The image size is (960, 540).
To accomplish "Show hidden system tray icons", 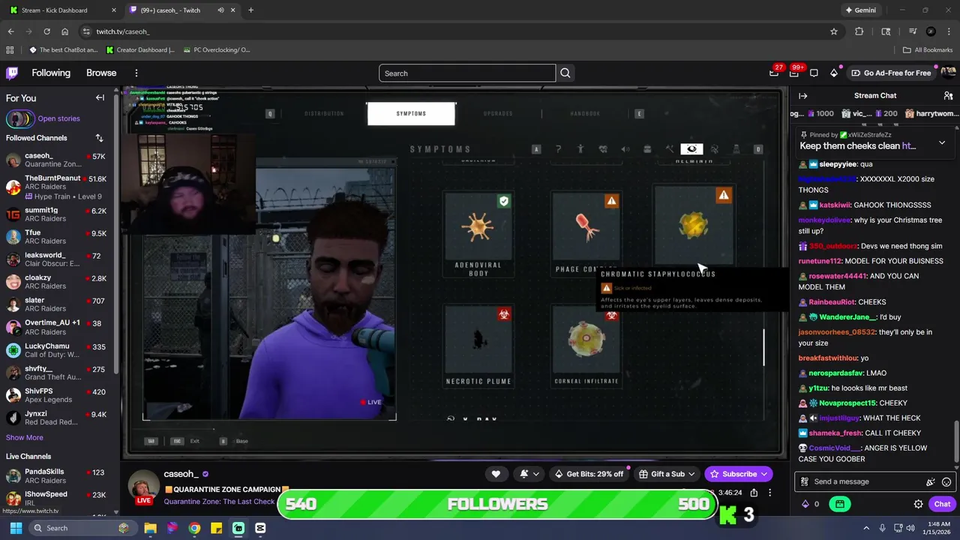I will (866, 528).
